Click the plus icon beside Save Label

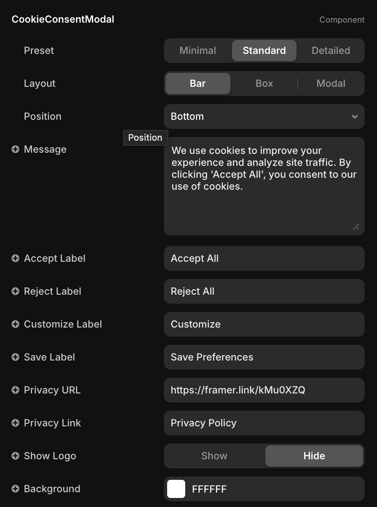pyautogui.click(x=15, y=357)
